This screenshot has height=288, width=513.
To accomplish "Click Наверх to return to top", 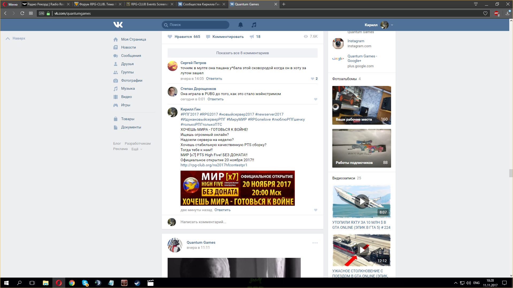I will (16, 38).
